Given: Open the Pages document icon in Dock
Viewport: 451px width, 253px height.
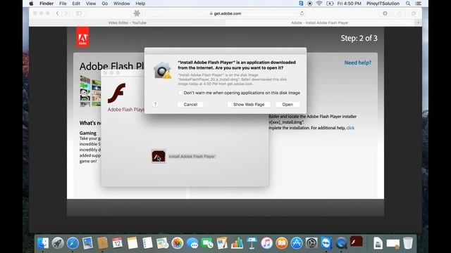Looking at the screenshot, I should [x=222, y=243].
